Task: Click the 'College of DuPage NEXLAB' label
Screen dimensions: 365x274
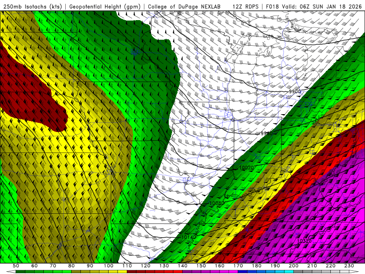Action: (x=184, y=7)
